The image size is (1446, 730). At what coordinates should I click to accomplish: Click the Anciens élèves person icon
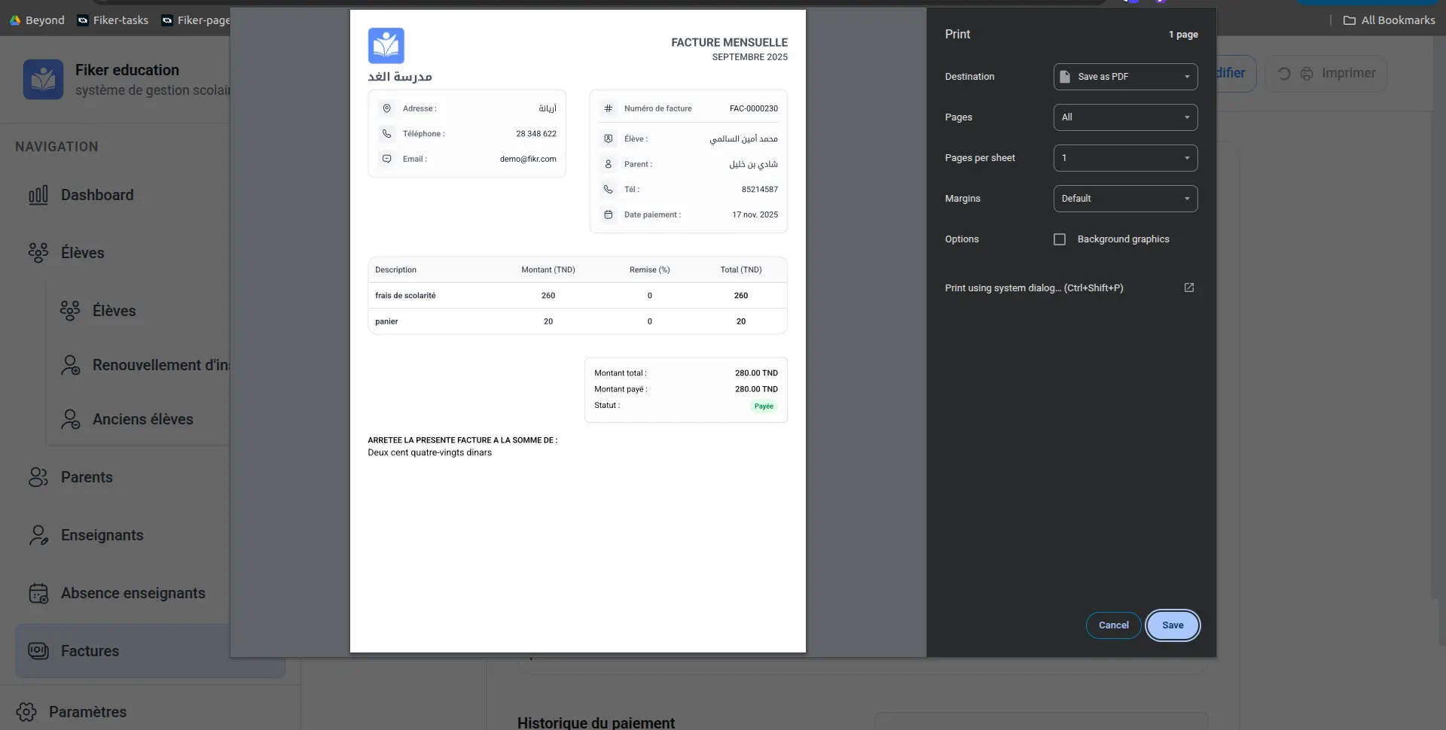pyautogui.click(x=70, y=419)
